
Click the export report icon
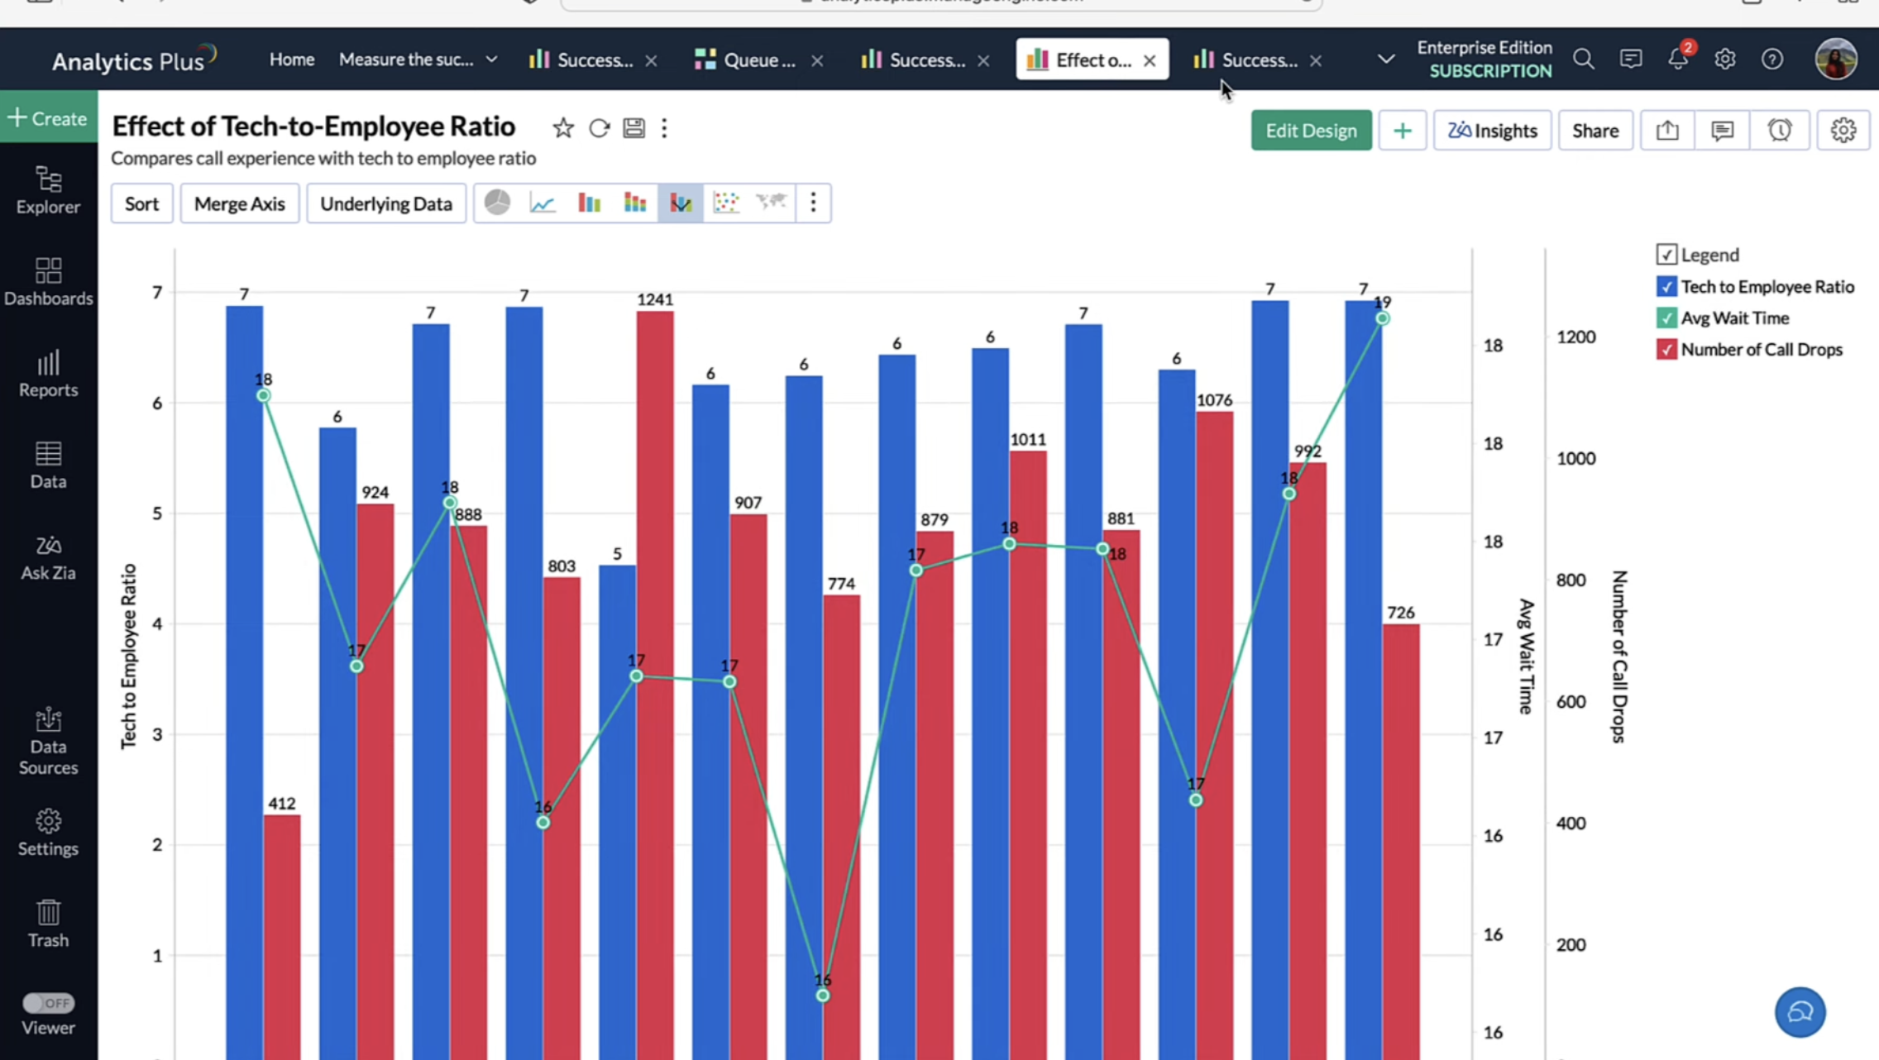1667,131
